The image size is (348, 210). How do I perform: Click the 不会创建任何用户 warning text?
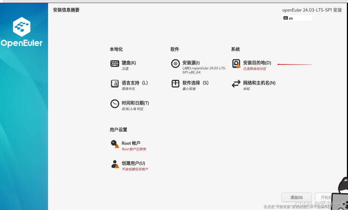pos(135,169)
